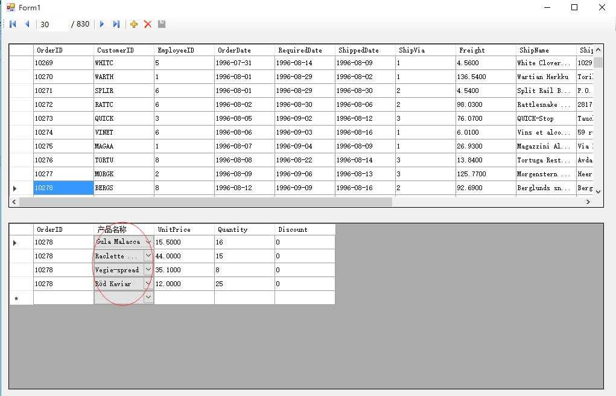Save data with the floppy disk icon

pos(162,24)
